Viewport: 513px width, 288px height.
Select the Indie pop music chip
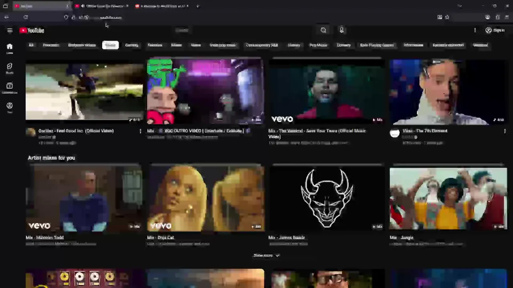(x=223, y=45)
